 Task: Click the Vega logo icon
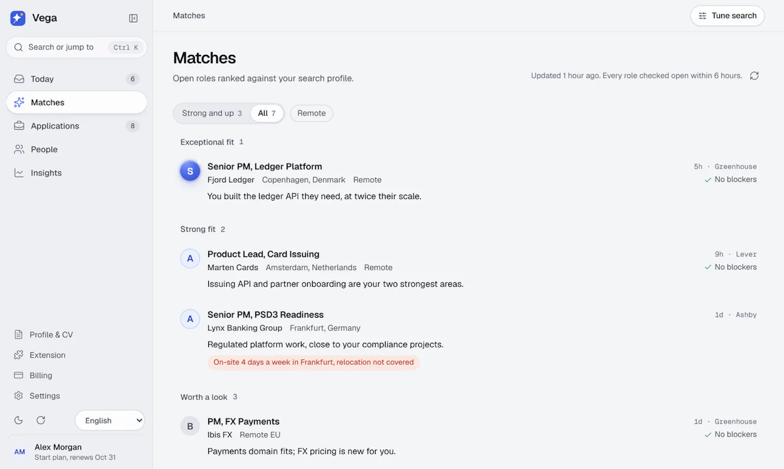(18, 18)
